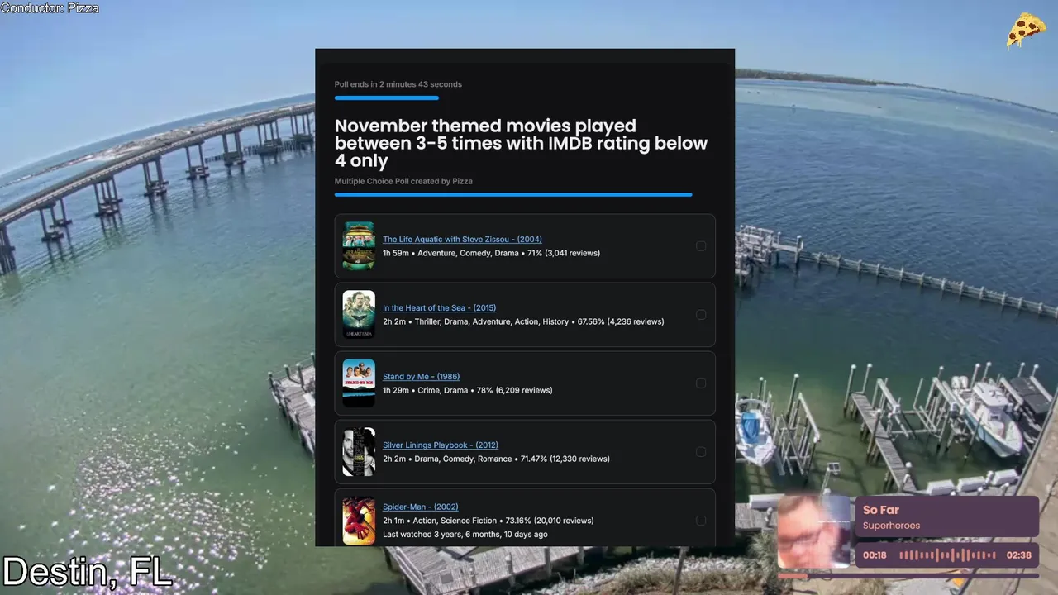
Task: Click 'Last watched 3 years, 6 months' text
Action: pos(465,535)
